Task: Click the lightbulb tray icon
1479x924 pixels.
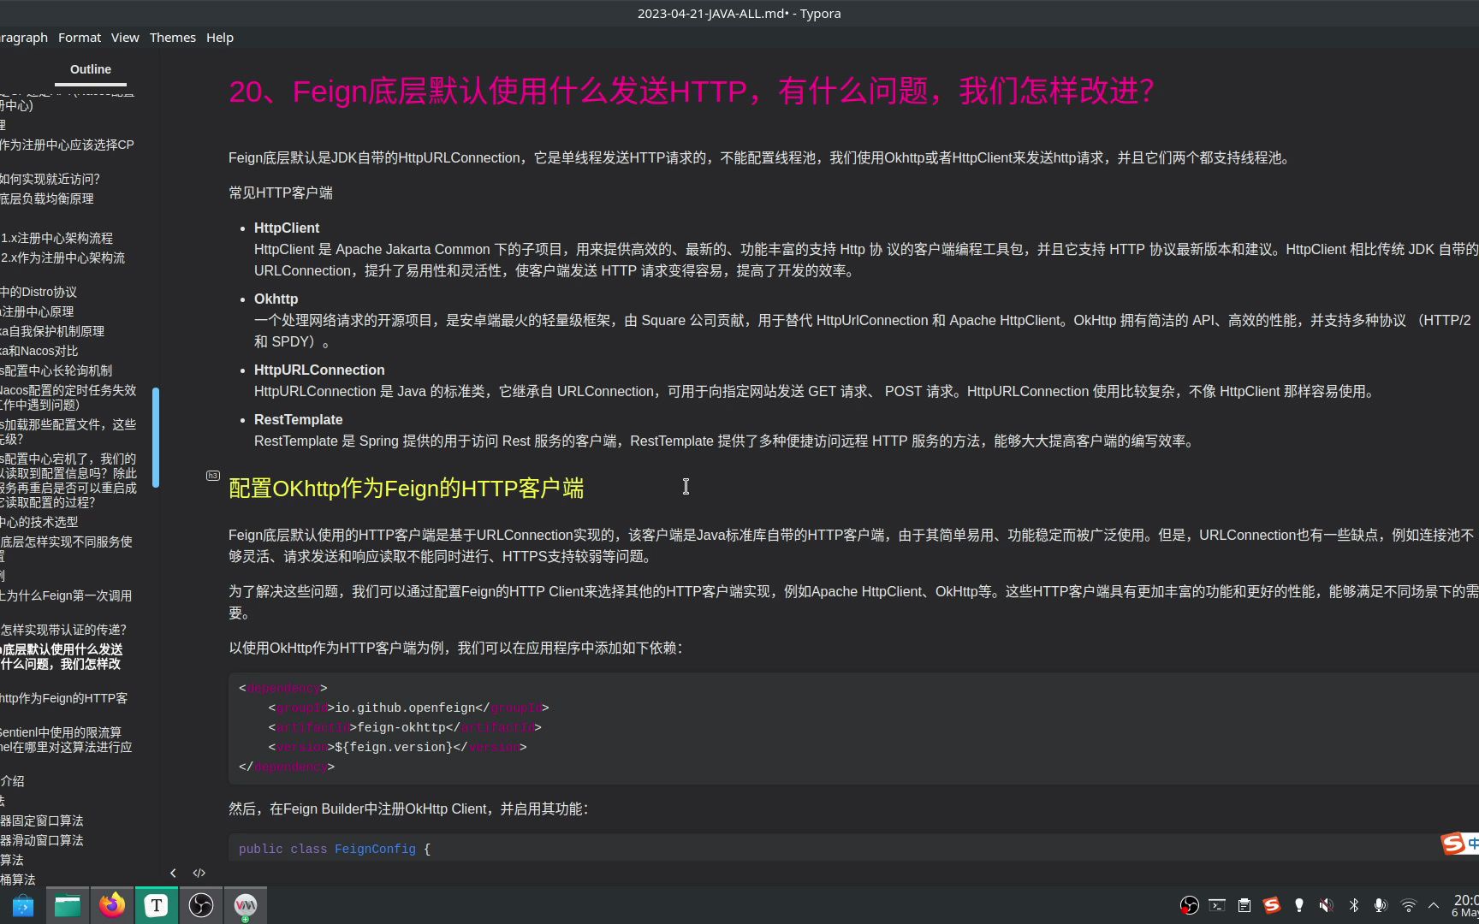Action: pos(1299,905)
